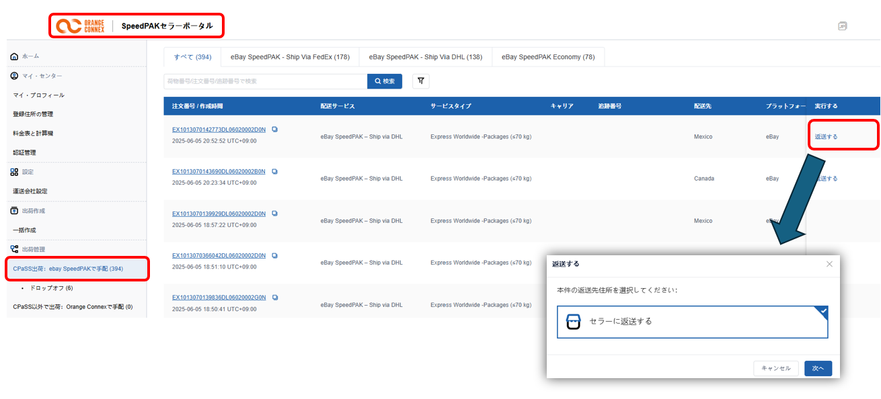Open the Ship Via FedEx (178) tab
The height and width of the screenshot is (399, 881).
point(290,57)
